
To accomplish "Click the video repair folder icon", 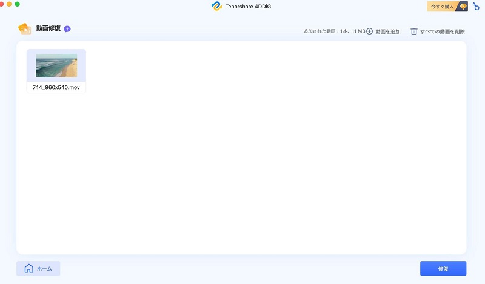I will 24,28.
